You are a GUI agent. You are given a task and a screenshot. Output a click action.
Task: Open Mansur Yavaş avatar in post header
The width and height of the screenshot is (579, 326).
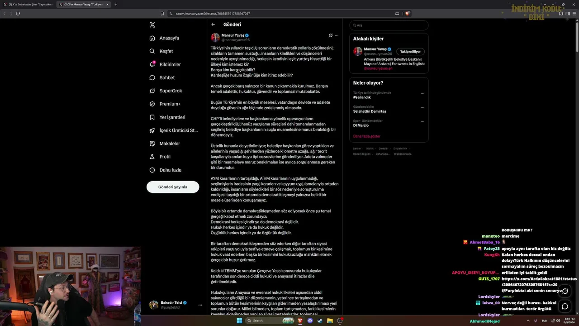click(215, 38)
